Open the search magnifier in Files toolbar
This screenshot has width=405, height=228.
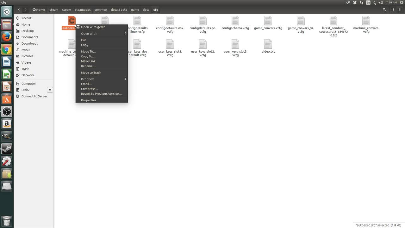(384, 9)
